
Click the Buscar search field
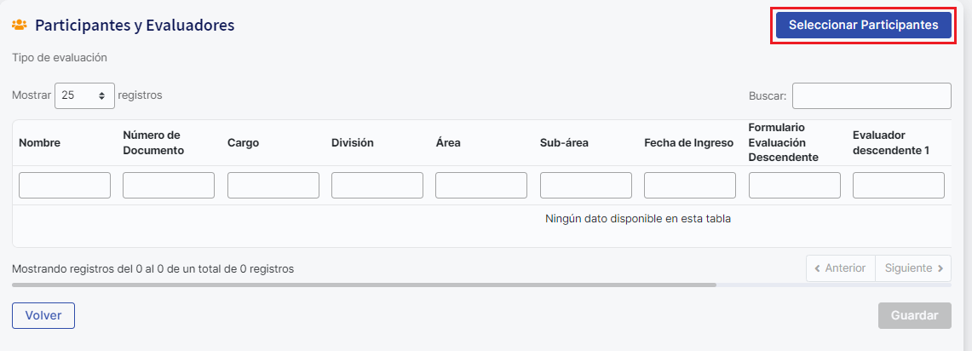point(871,95)
